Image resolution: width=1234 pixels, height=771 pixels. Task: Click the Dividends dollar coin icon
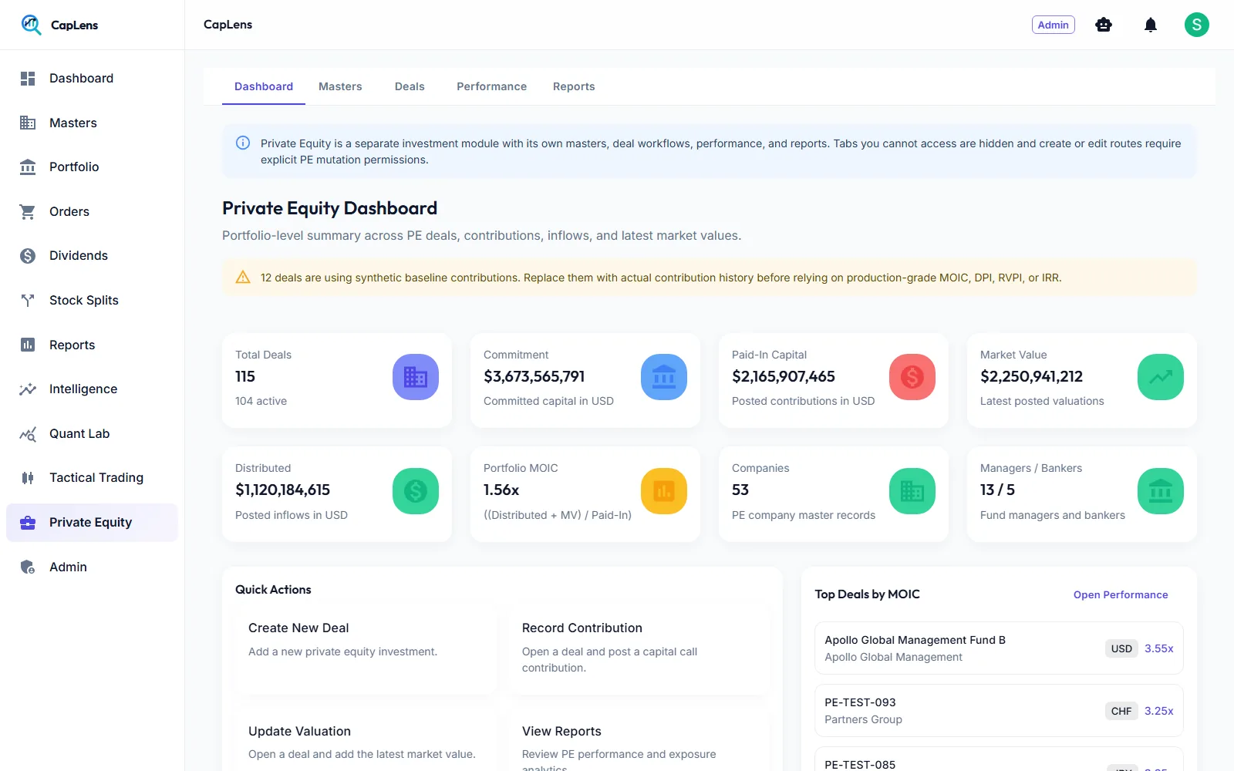pos(28,256)
